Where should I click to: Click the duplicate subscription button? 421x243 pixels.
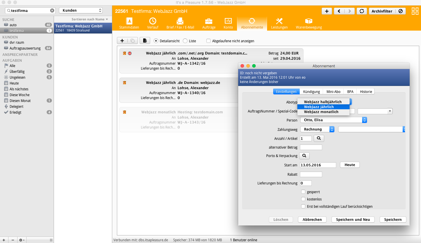(132, 41)
